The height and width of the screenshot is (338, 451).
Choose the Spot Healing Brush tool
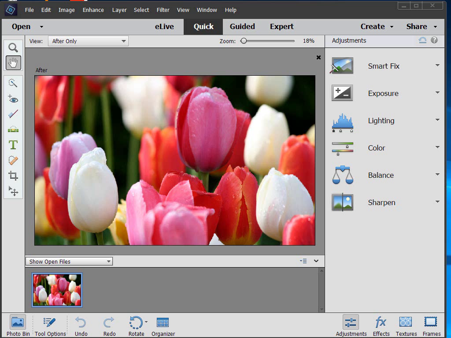[x=13, y=160]
